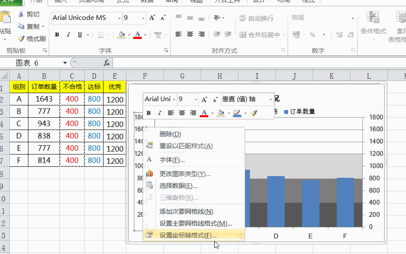Expand the Name Box dropdown arrow
The image size is (406, 254).
65,63
